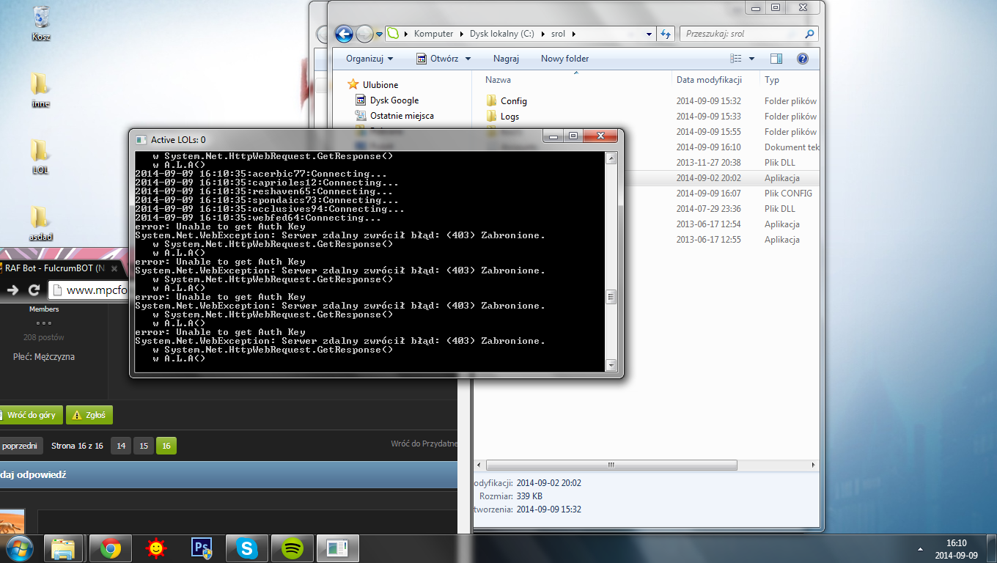
Task: Click console scrollbar up arrow
Action: [611, 158]
